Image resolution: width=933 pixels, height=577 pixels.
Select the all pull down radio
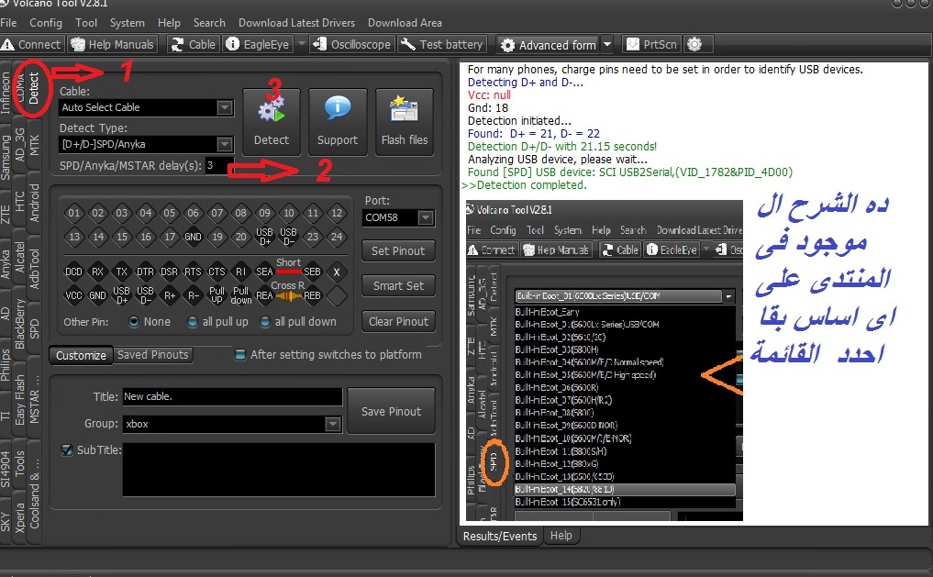pyautogui.click(x=265, y=322)
